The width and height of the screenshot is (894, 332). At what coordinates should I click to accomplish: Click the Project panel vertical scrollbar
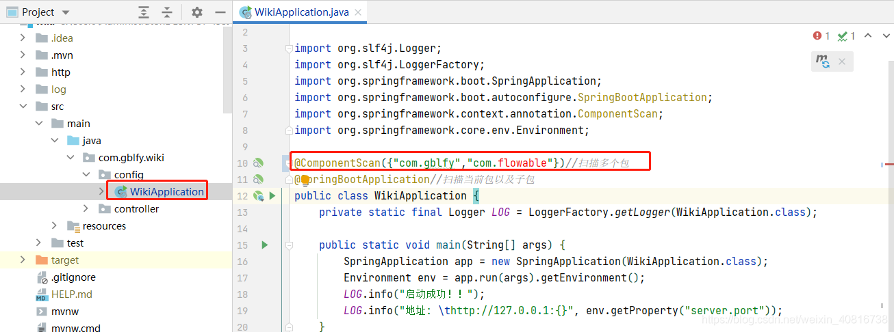click(228, 68)
